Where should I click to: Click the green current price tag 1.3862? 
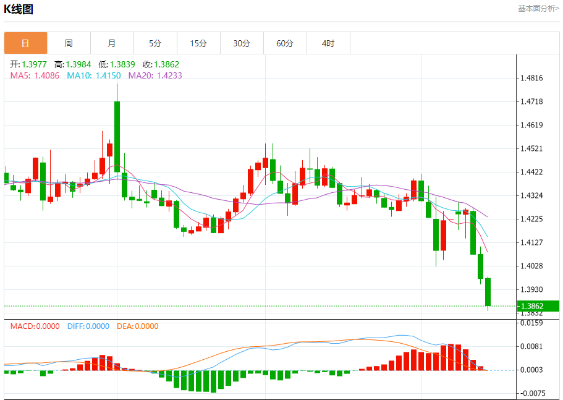(538, 306)
